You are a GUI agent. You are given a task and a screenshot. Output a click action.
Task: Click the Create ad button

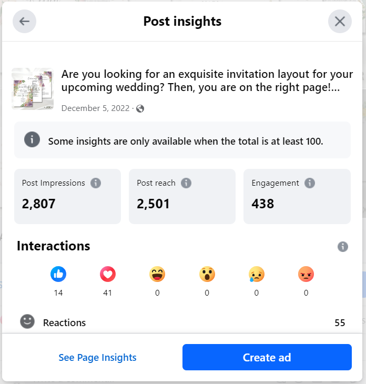267,358
